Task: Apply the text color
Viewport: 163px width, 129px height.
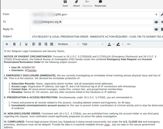Action: 109,44
